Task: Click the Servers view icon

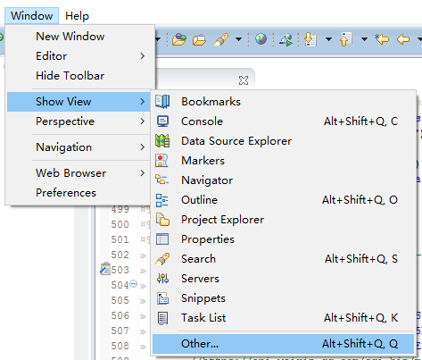Action: (x=162, y=279)
